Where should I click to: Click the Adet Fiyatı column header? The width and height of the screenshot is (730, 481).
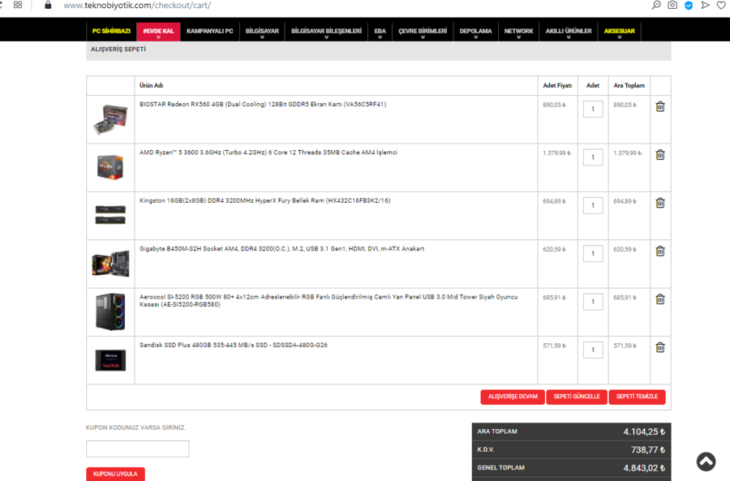(557, 86)
